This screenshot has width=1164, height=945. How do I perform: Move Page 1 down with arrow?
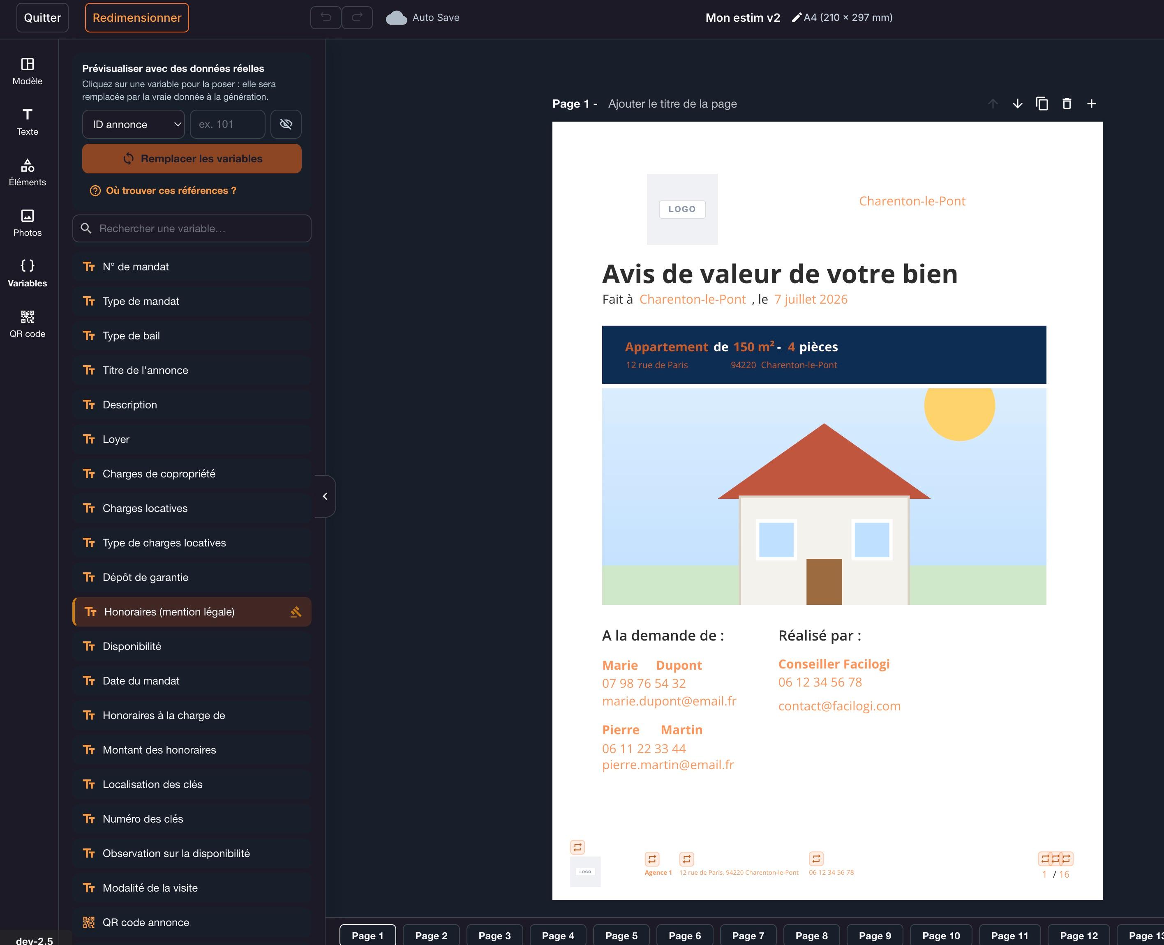click(x=1017, y=104)
